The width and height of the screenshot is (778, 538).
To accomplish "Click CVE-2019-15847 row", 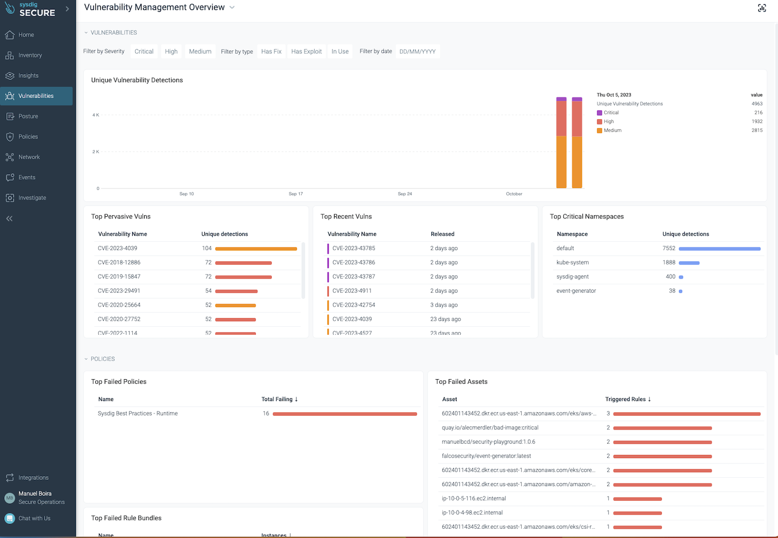I will tap(198, 277).
